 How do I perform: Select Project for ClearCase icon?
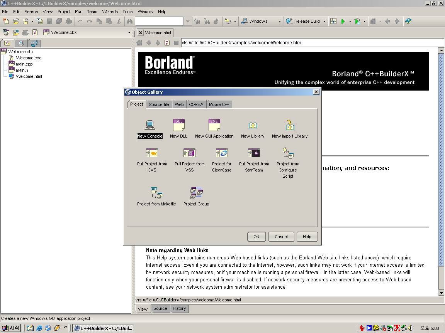click(x=222, y=153)
